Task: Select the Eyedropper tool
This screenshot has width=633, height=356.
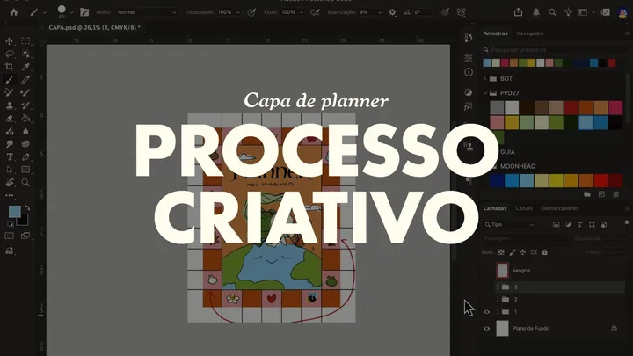Action: click(25, 67)
